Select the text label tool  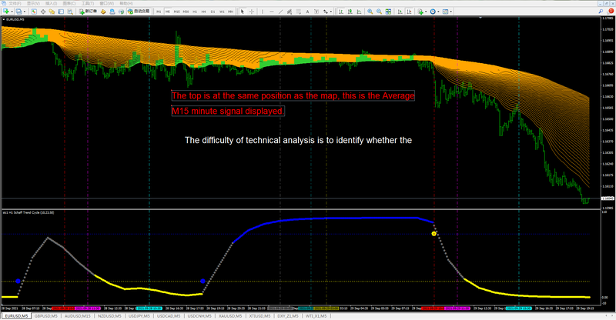316,12
